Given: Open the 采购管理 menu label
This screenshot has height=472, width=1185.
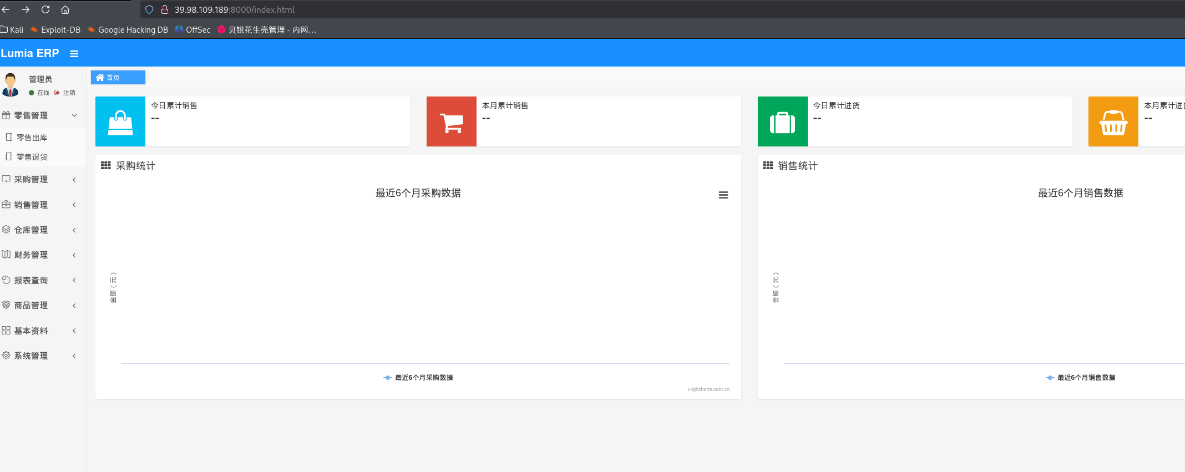Looking at the screenshot, I should pyautogui.click(x=31, y=180).
